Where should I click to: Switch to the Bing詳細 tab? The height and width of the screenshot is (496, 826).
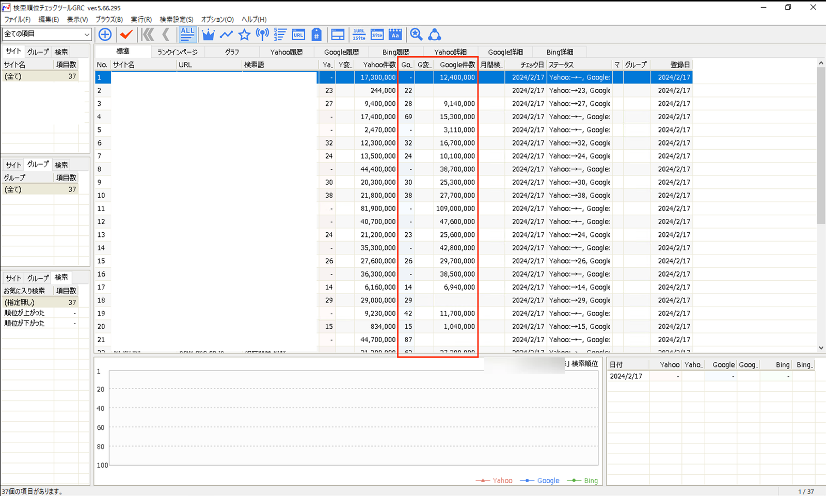pyautogui.click(x=560, y=52)
